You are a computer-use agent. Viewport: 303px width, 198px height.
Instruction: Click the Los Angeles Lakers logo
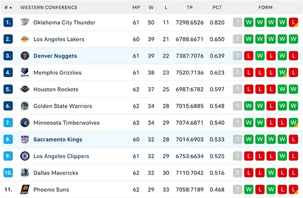pos(25,39)
